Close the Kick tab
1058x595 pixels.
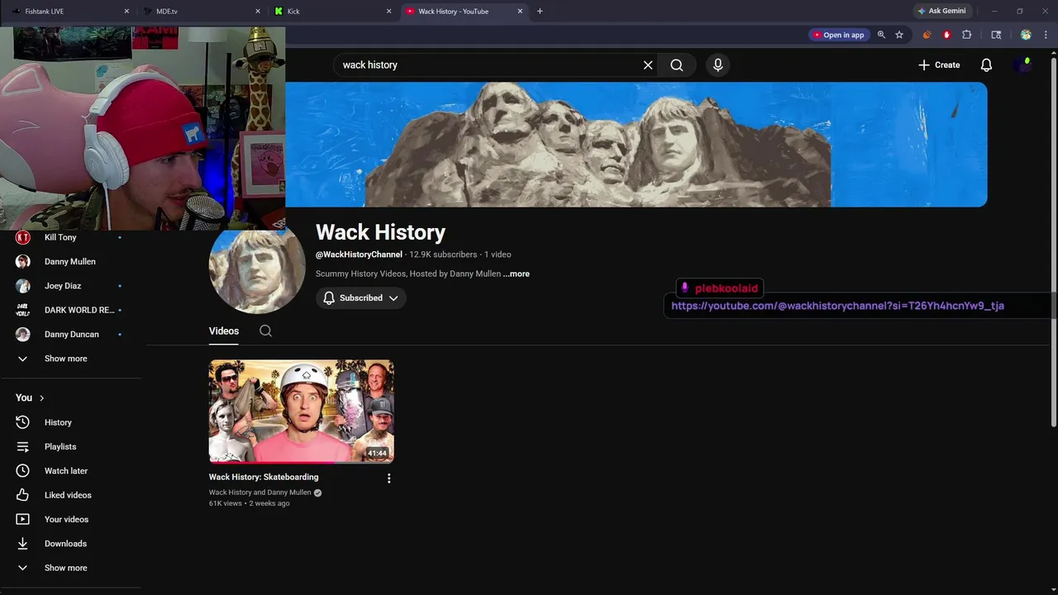[x=389, y=12]
